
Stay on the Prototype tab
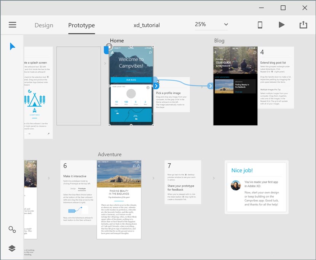[81, 25]
